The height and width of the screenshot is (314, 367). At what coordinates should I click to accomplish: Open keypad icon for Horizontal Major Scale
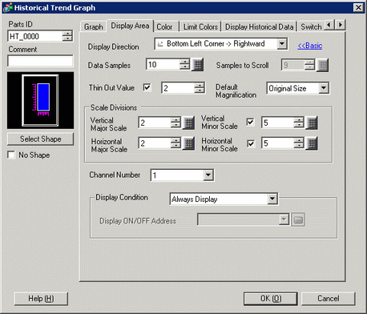pos(189,143)
